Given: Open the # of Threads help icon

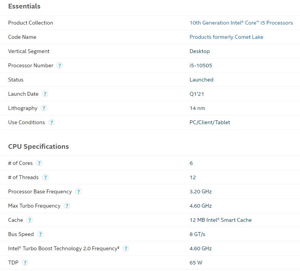Looking at the screenshot, I should tap(45, 177).
